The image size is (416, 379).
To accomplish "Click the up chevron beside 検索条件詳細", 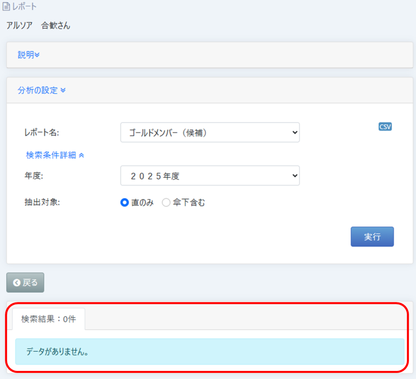I will [81, 155].
